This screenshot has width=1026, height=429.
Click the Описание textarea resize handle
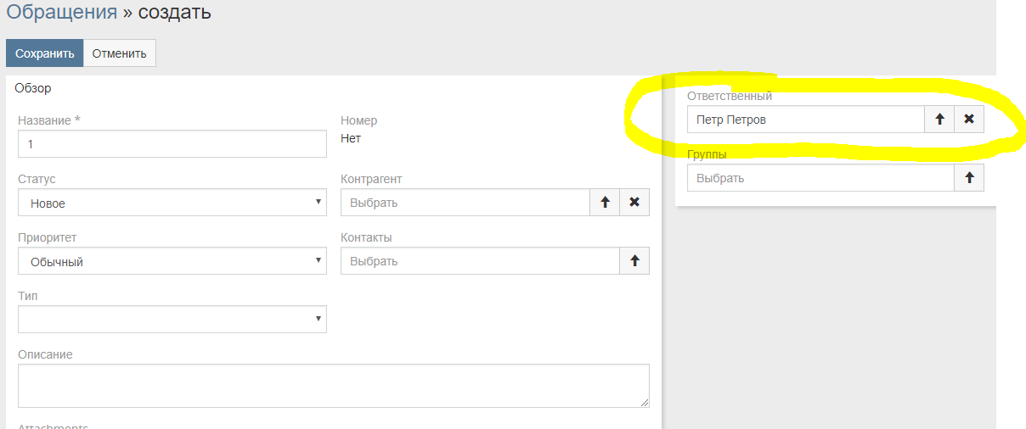click(x=645, y=403)
